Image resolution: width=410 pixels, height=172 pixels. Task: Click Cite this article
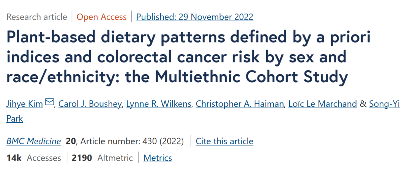point(224,141)
